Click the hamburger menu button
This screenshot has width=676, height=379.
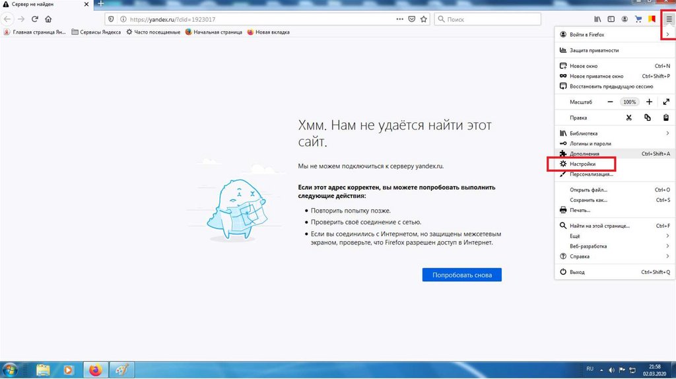(x=668, y=19)
